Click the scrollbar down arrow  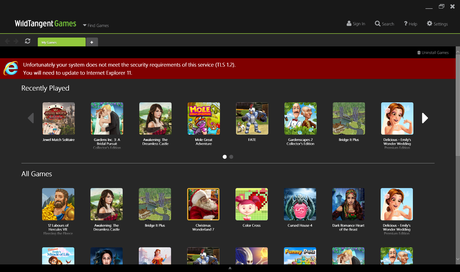pos(458,259)
